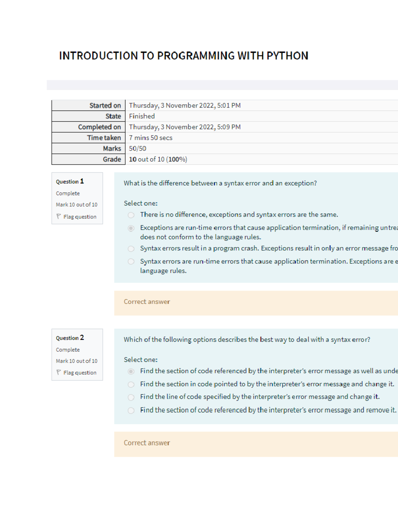The height and width of the screenshot is (515, 398).
Task: Click the 'Completed on' row label
Action: point(99,127)
